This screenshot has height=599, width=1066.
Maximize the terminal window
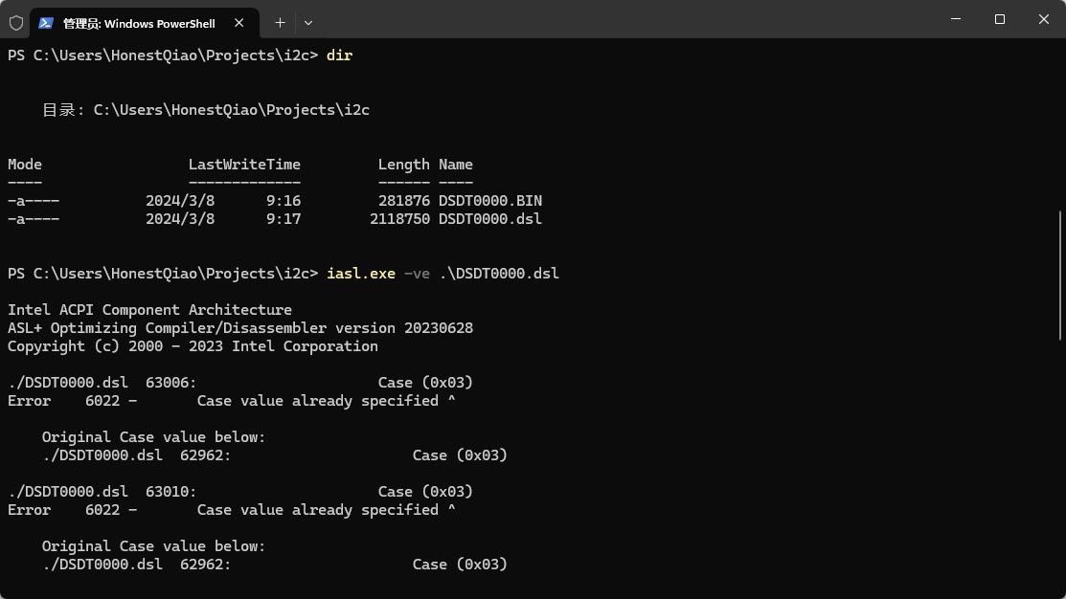[999, 19]
